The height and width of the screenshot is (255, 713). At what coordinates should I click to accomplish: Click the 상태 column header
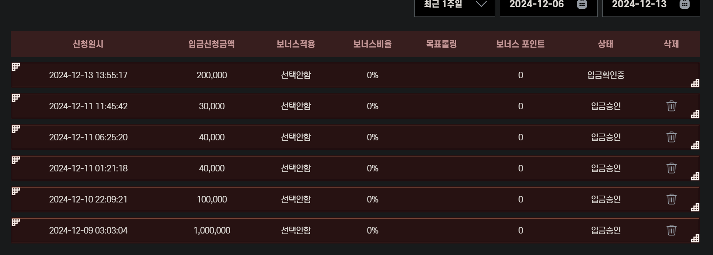(x=605, y=44)
